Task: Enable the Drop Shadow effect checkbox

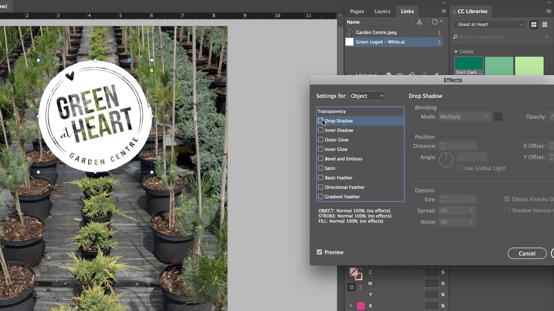Action: pos(321,121)
